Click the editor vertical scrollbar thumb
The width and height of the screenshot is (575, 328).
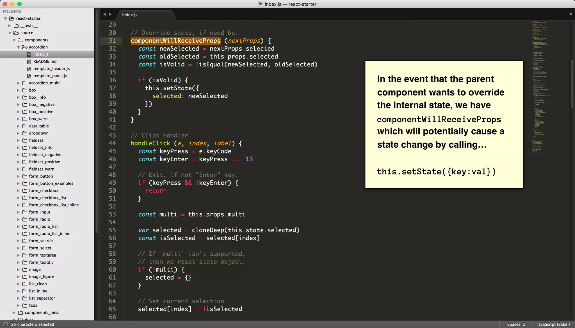pyautogui.click(x=572, y=83)
